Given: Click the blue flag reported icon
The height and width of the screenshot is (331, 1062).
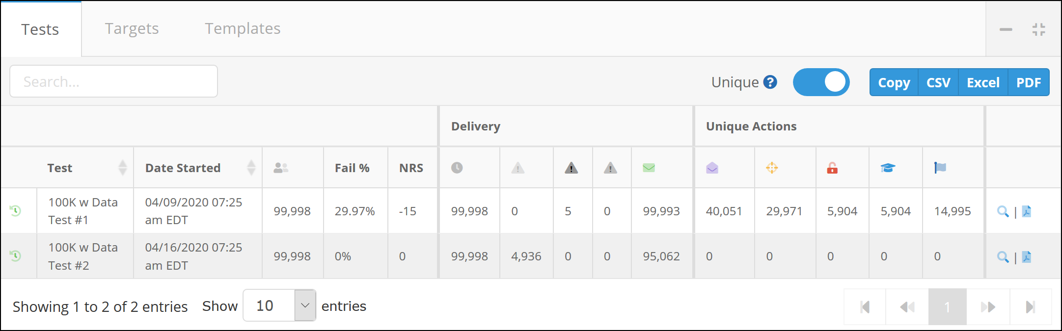Looking at the screenshot, I should click(x=940, y=168).
